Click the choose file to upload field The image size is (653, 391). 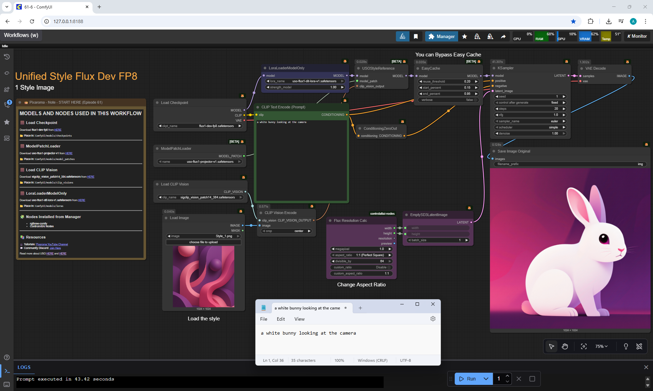point(203,242)
